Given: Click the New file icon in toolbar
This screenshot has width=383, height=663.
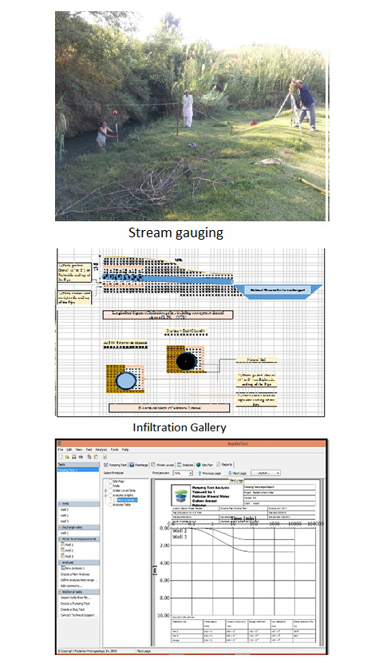Looking at the screenshot, I should [61, 457].
